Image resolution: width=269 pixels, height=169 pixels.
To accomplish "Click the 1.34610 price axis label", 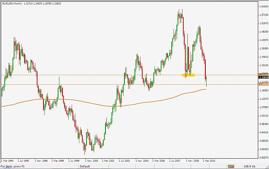I will pos(264,57).
